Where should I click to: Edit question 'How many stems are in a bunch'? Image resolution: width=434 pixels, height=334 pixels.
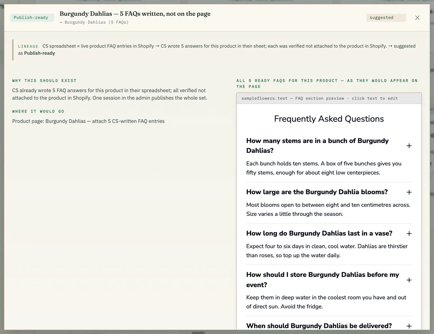pyautogui.click(x=317, y=146)
